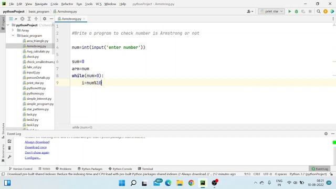The width and height of the screenshot is (336, 189).
Task: Clear all Event Log entries
Action: click(9, 148)
